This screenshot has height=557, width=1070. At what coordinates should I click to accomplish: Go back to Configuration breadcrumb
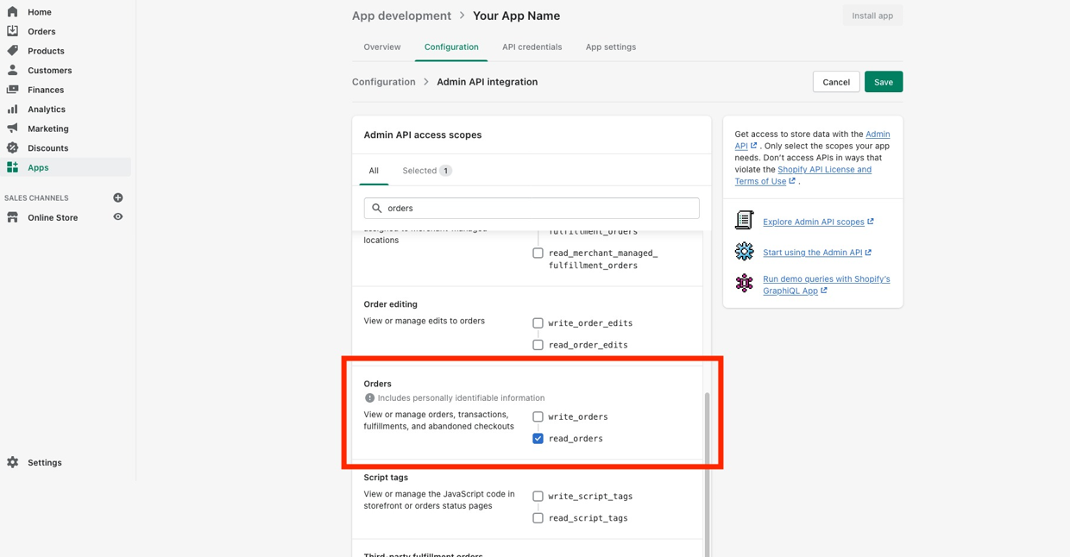pyautogui.click(x=383, y=82)
